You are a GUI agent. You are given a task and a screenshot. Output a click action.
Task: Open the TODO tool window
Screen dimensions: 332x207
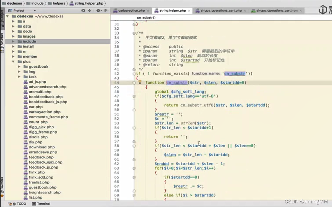click(17, 204)
